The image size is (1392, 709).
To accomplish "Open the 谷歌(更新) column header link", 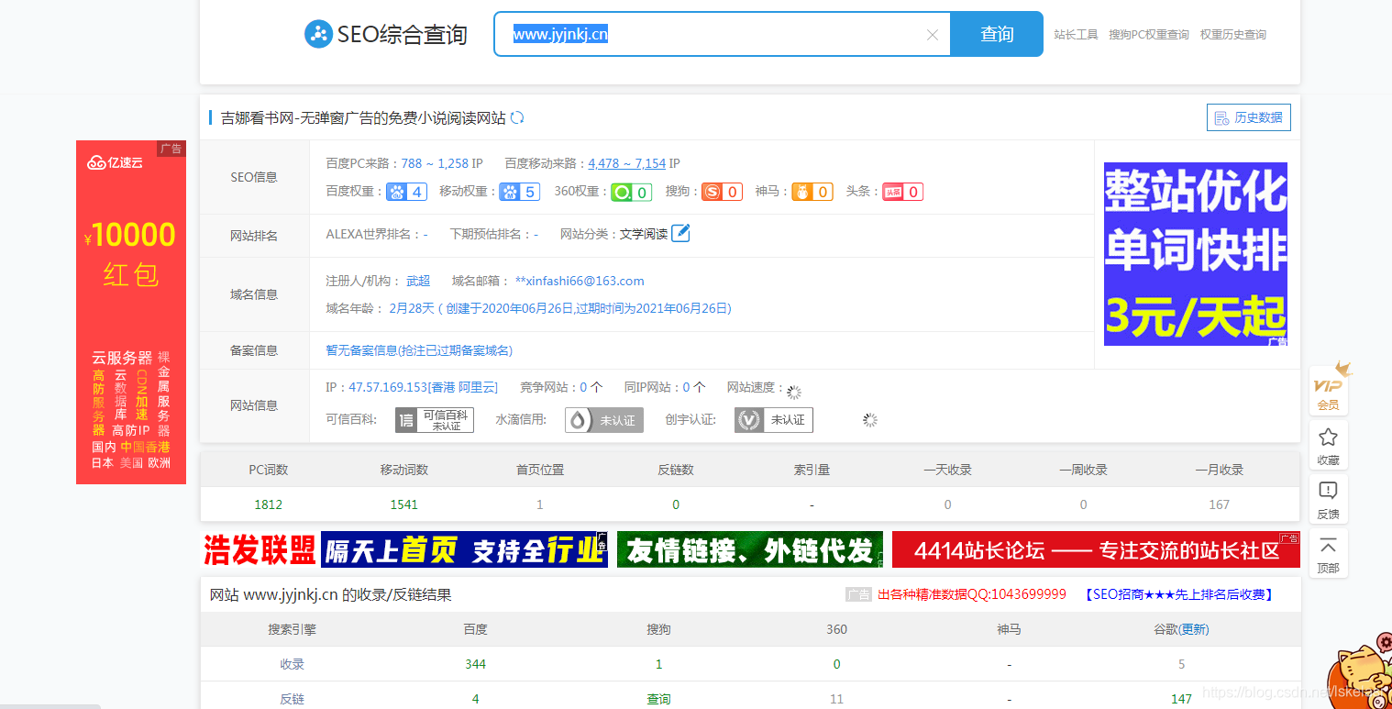I will (x=1182, y=629).
